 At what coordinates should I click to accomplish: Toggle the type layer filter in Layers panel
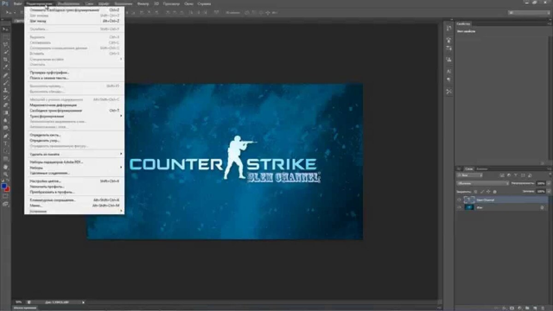[515, 176]
